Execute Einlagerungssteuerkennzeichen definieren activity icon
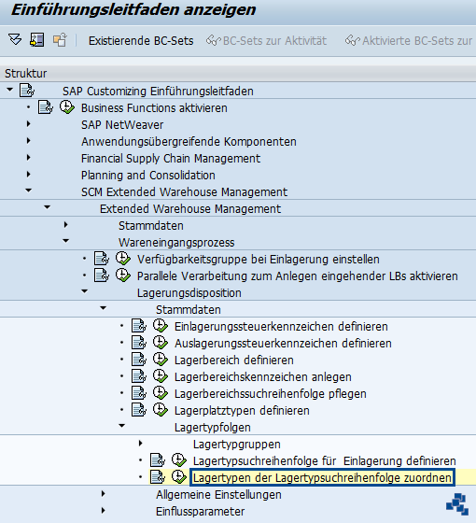Image resolution: width=476 pixels, height=523 pixels. (x=161, y=326)
